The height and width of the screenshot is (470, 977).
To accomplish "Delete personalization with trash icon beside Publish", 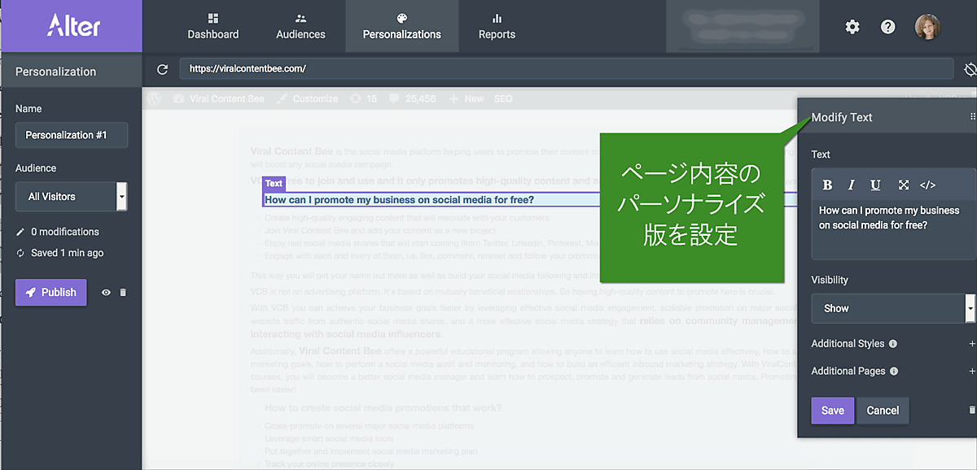I will coord(123,293).
